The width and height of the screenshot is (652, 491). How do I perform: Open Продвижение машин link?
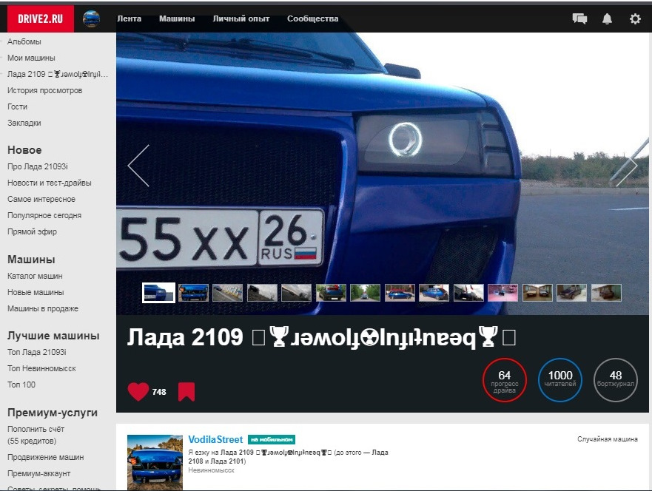[46, 457]
